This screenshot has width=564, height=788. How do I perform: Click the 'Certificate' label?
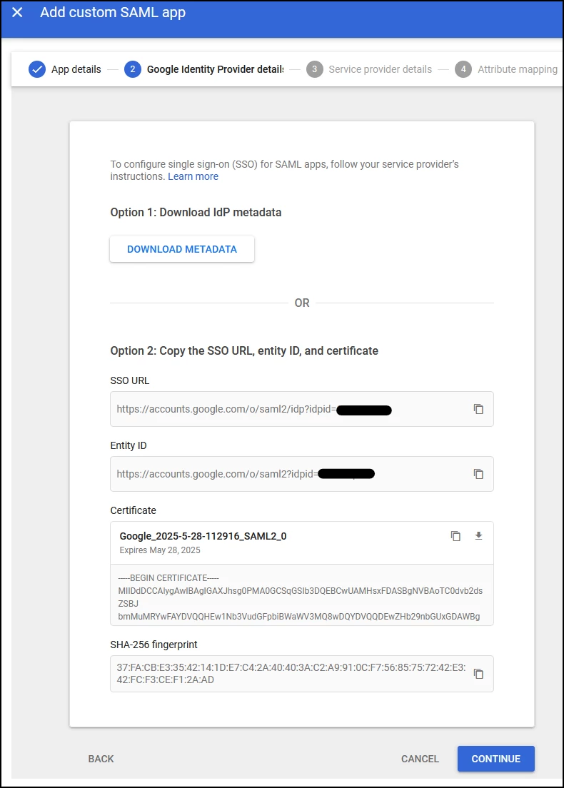tap(134, 510)
